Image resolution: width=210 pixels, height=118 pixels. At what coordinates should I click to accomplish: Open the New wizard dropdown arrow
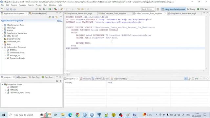coord(5,9)
